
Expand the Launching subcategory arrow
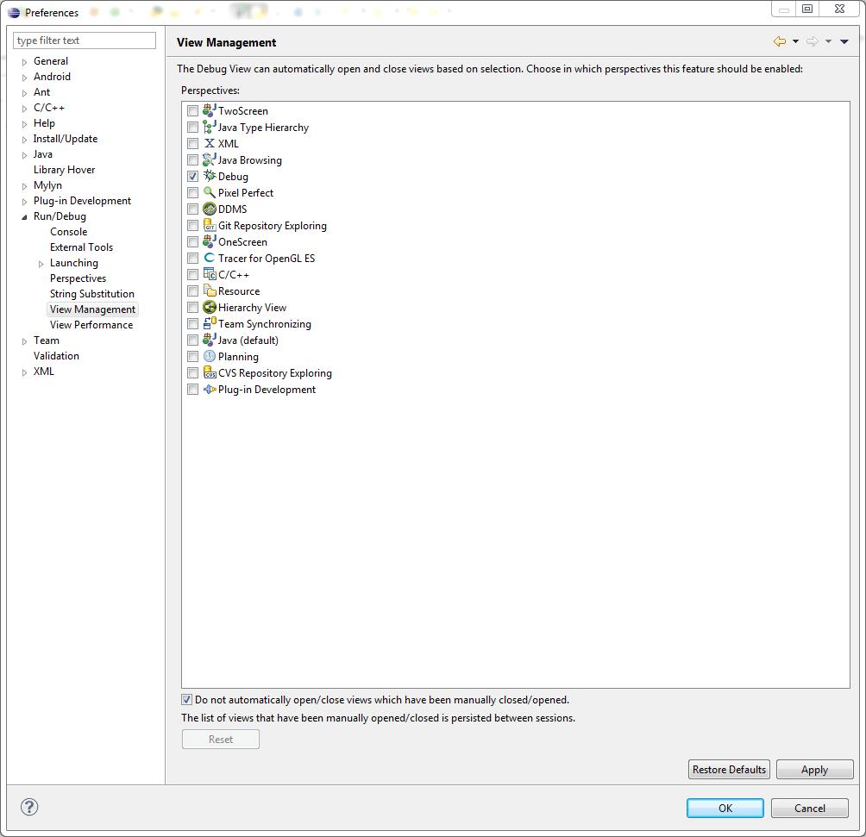41,264
